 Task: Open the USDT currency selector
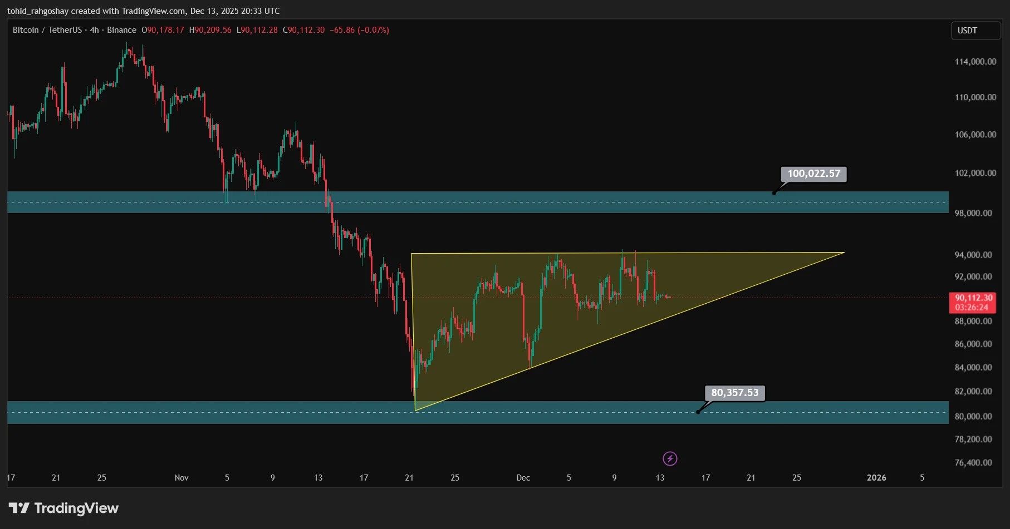[975, 31]
